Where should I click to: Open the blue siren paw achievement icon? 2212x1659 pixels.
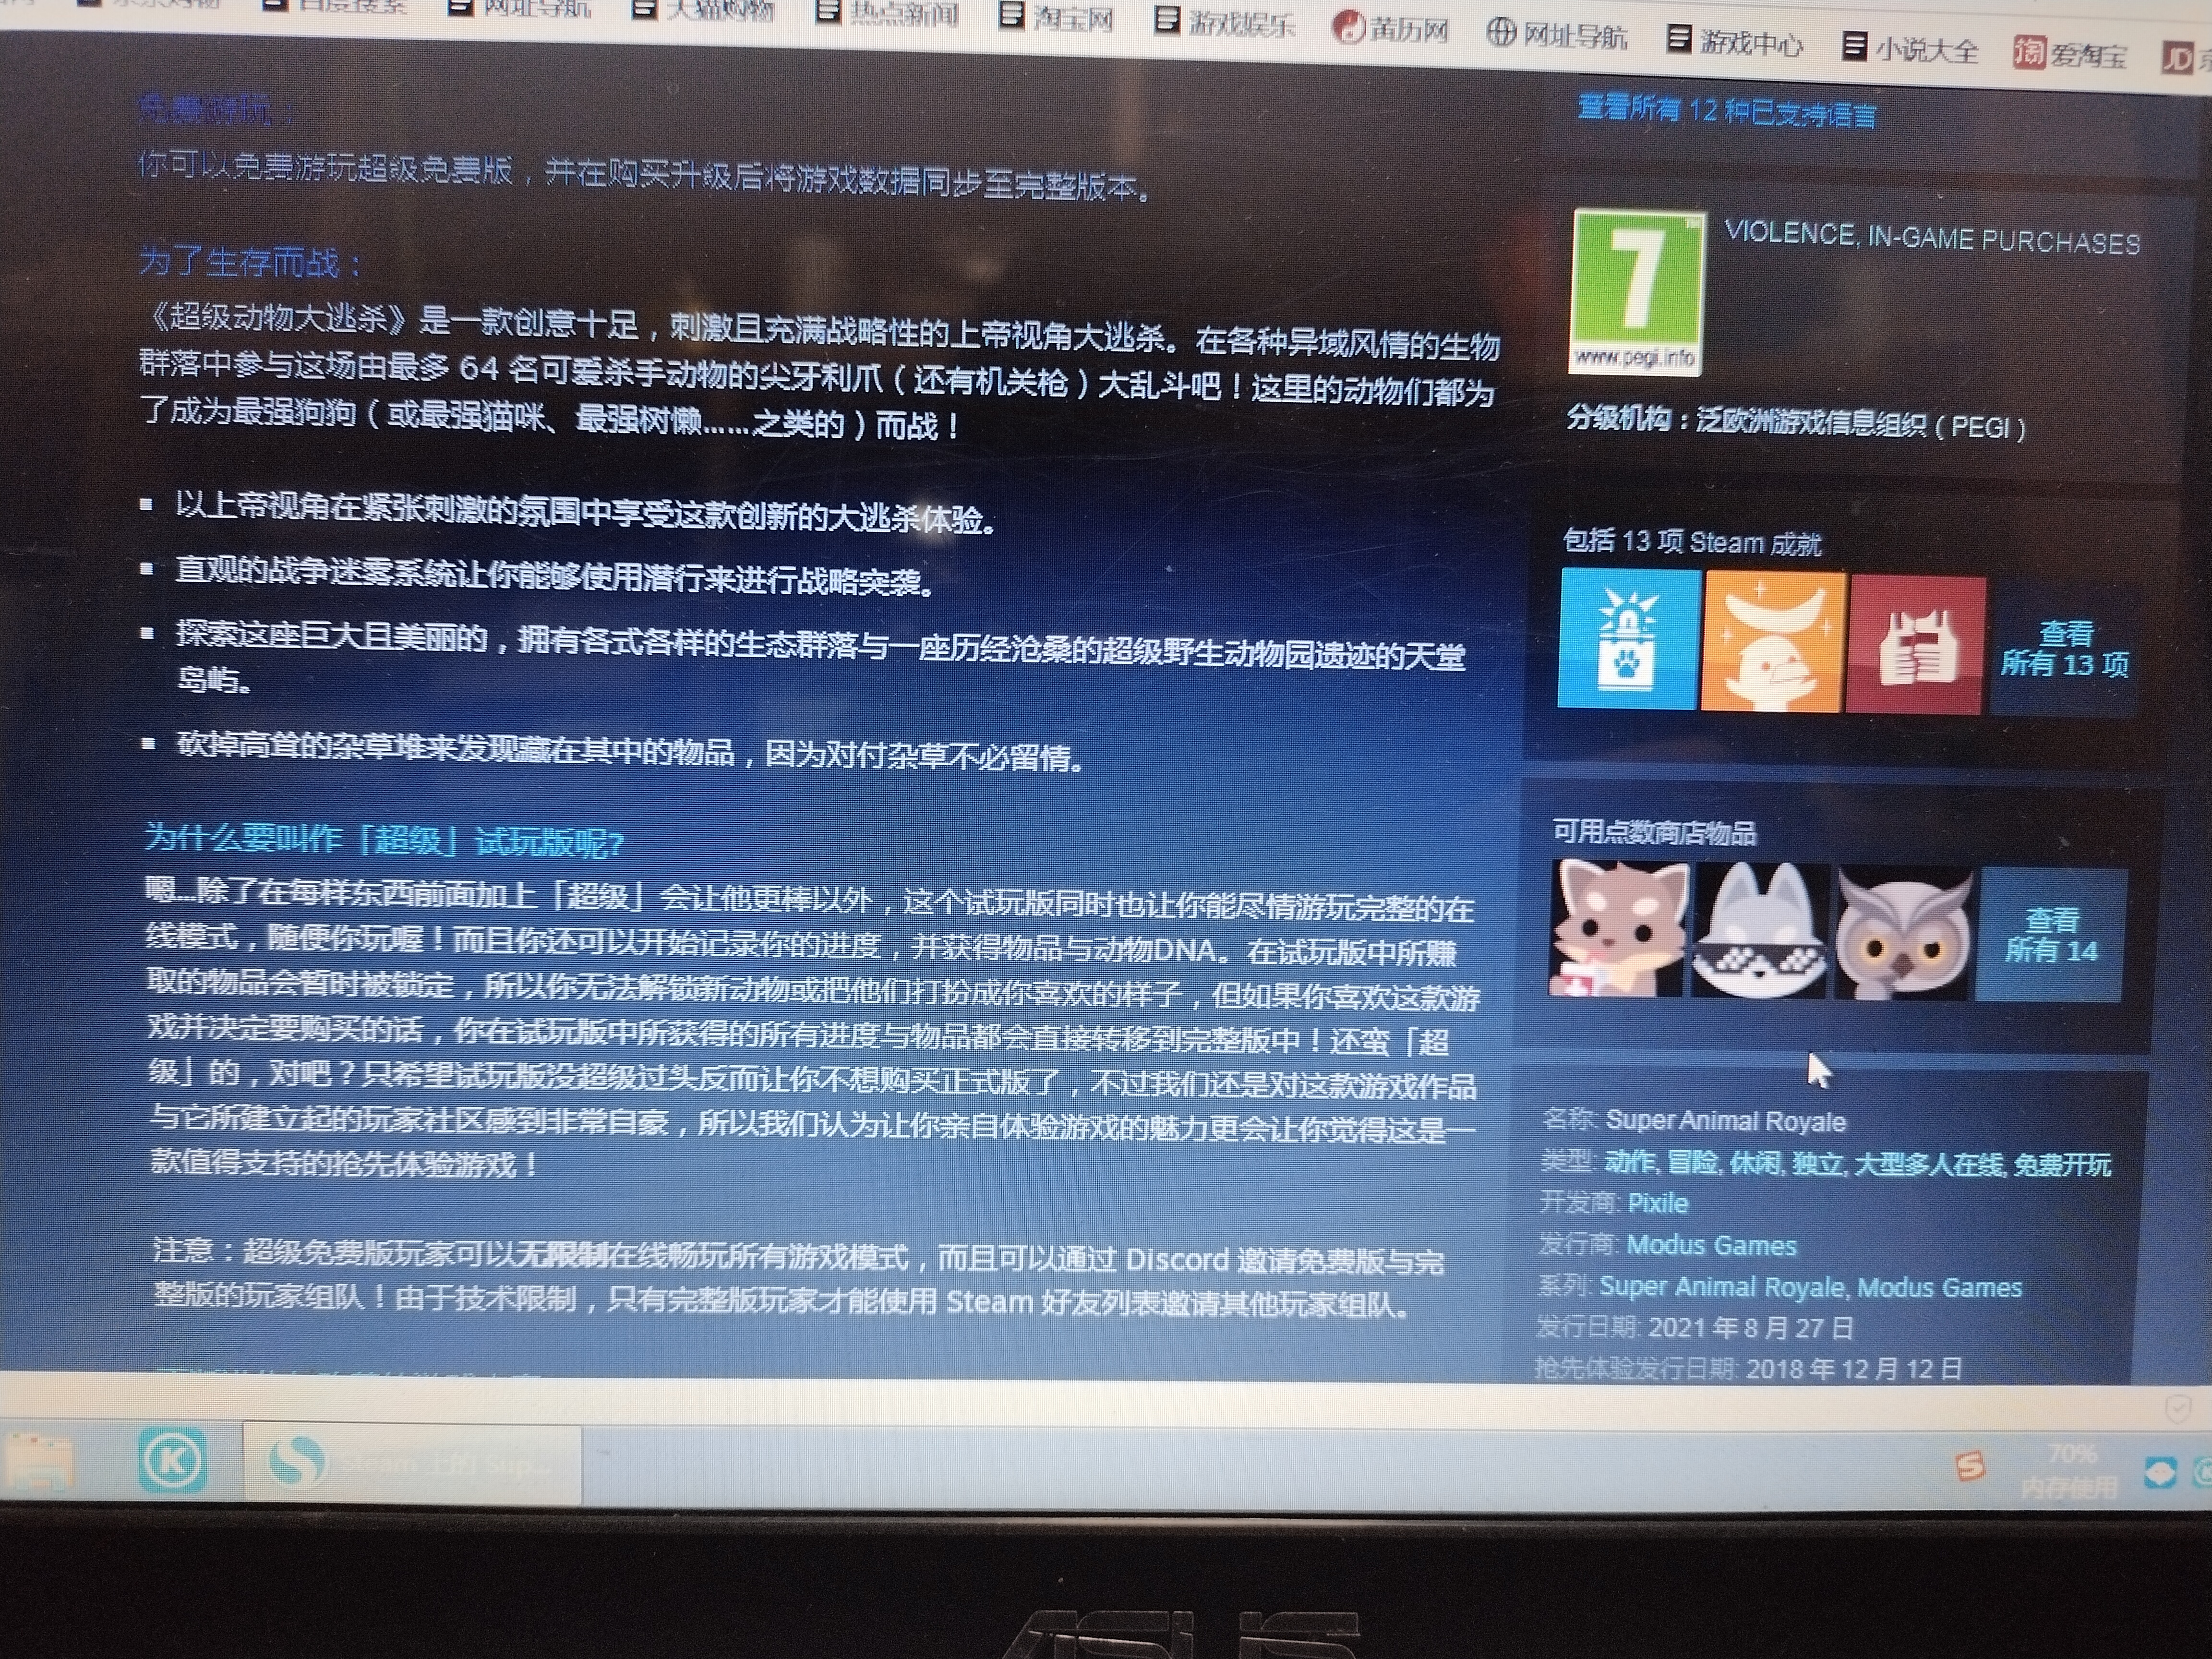point(1629,638)
